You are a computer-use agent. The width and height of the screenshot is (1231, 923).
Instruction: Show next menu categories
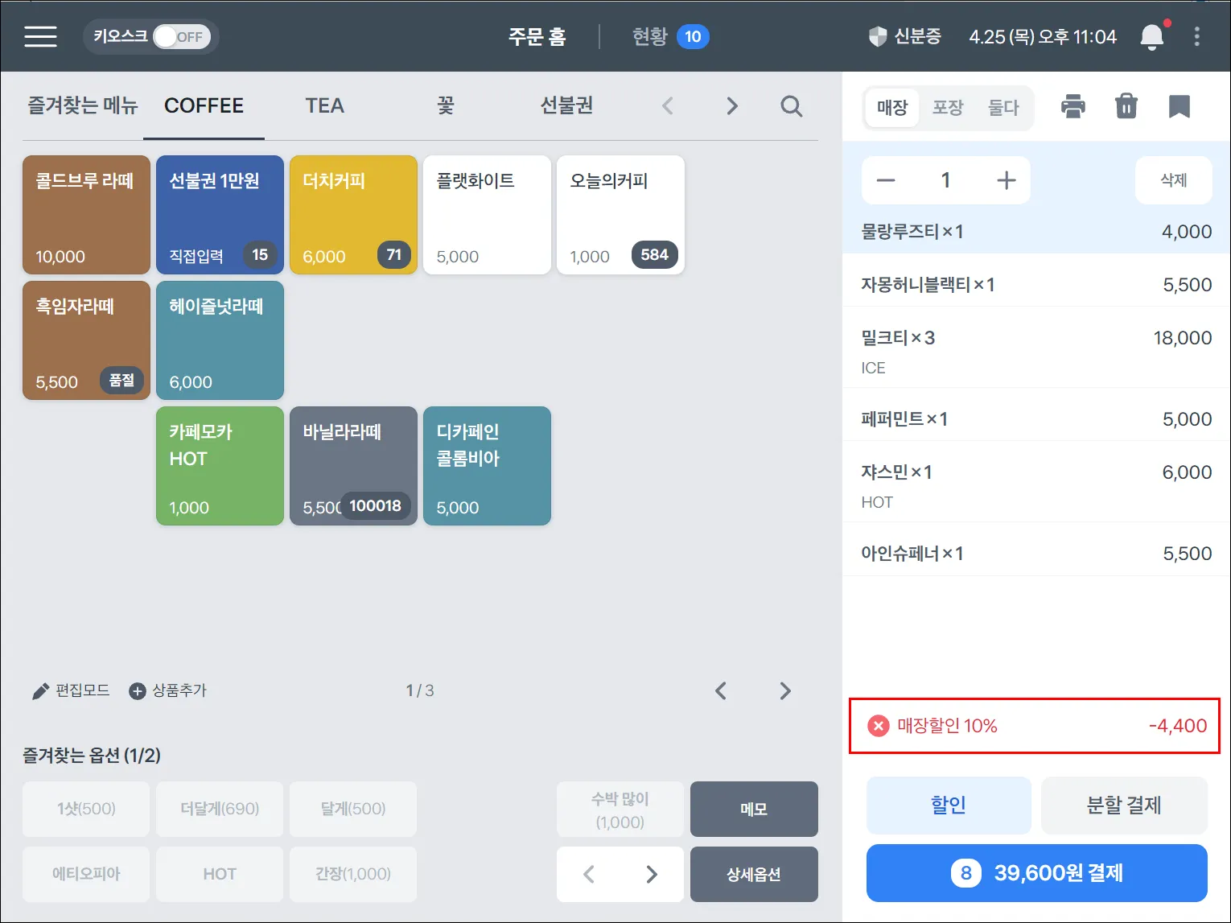(x=732, y=105)
